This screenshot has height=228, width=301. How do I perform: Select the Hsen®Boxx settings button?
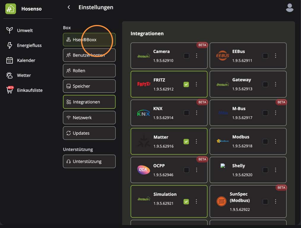pos(89,40)
